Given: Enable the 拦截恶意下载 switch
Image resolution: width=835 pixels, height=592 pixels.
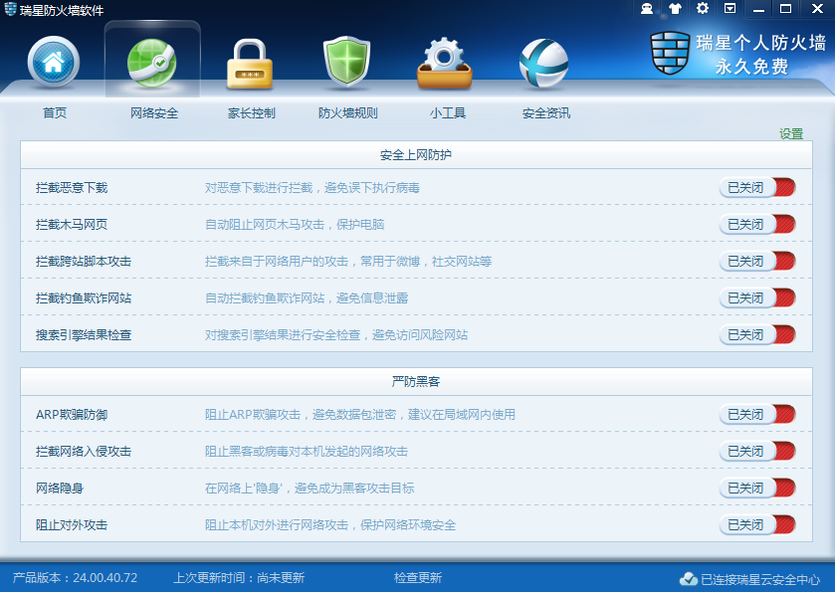Looking at the screenshot, I should click(x=757, y=187).
